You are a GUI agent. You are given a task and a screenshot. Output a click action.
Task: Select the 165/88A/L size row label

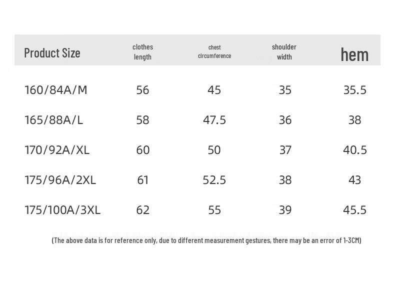click(x=52, y=120)
